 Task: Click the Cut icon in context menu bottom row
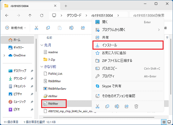(98, 106)
